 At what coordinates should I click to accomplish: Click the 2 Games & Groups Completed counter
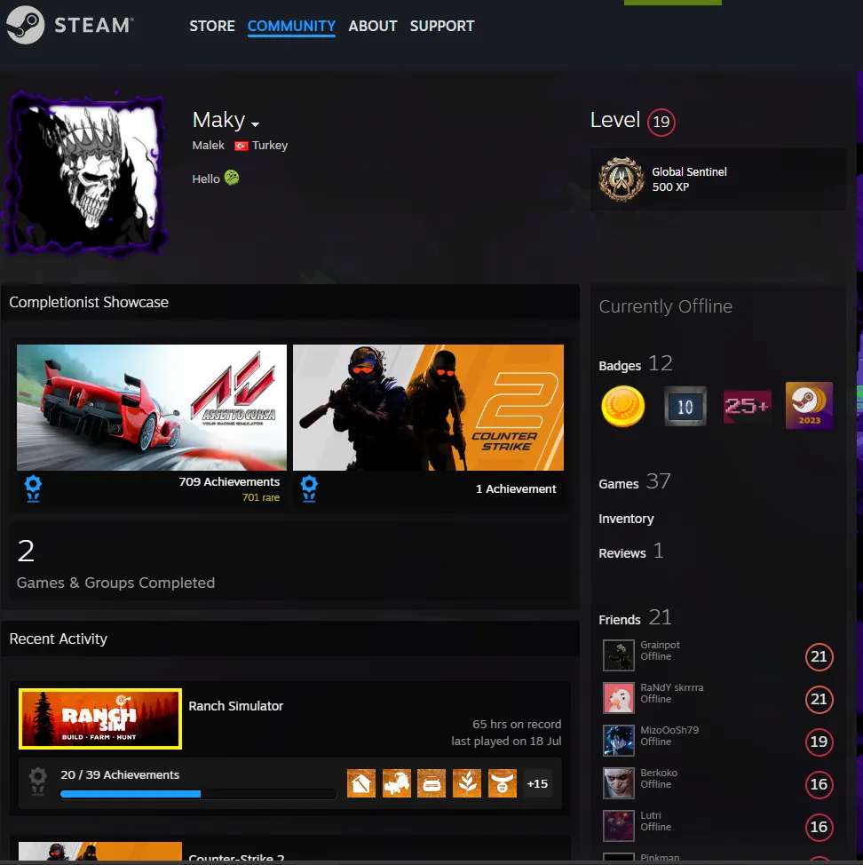[115, 564]
